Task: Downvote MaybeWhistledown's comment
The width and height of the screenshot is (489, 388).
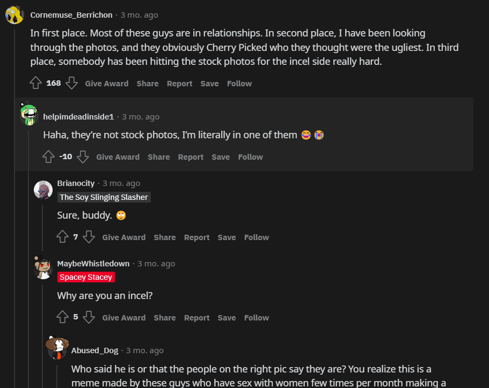Action: point(89,317)
